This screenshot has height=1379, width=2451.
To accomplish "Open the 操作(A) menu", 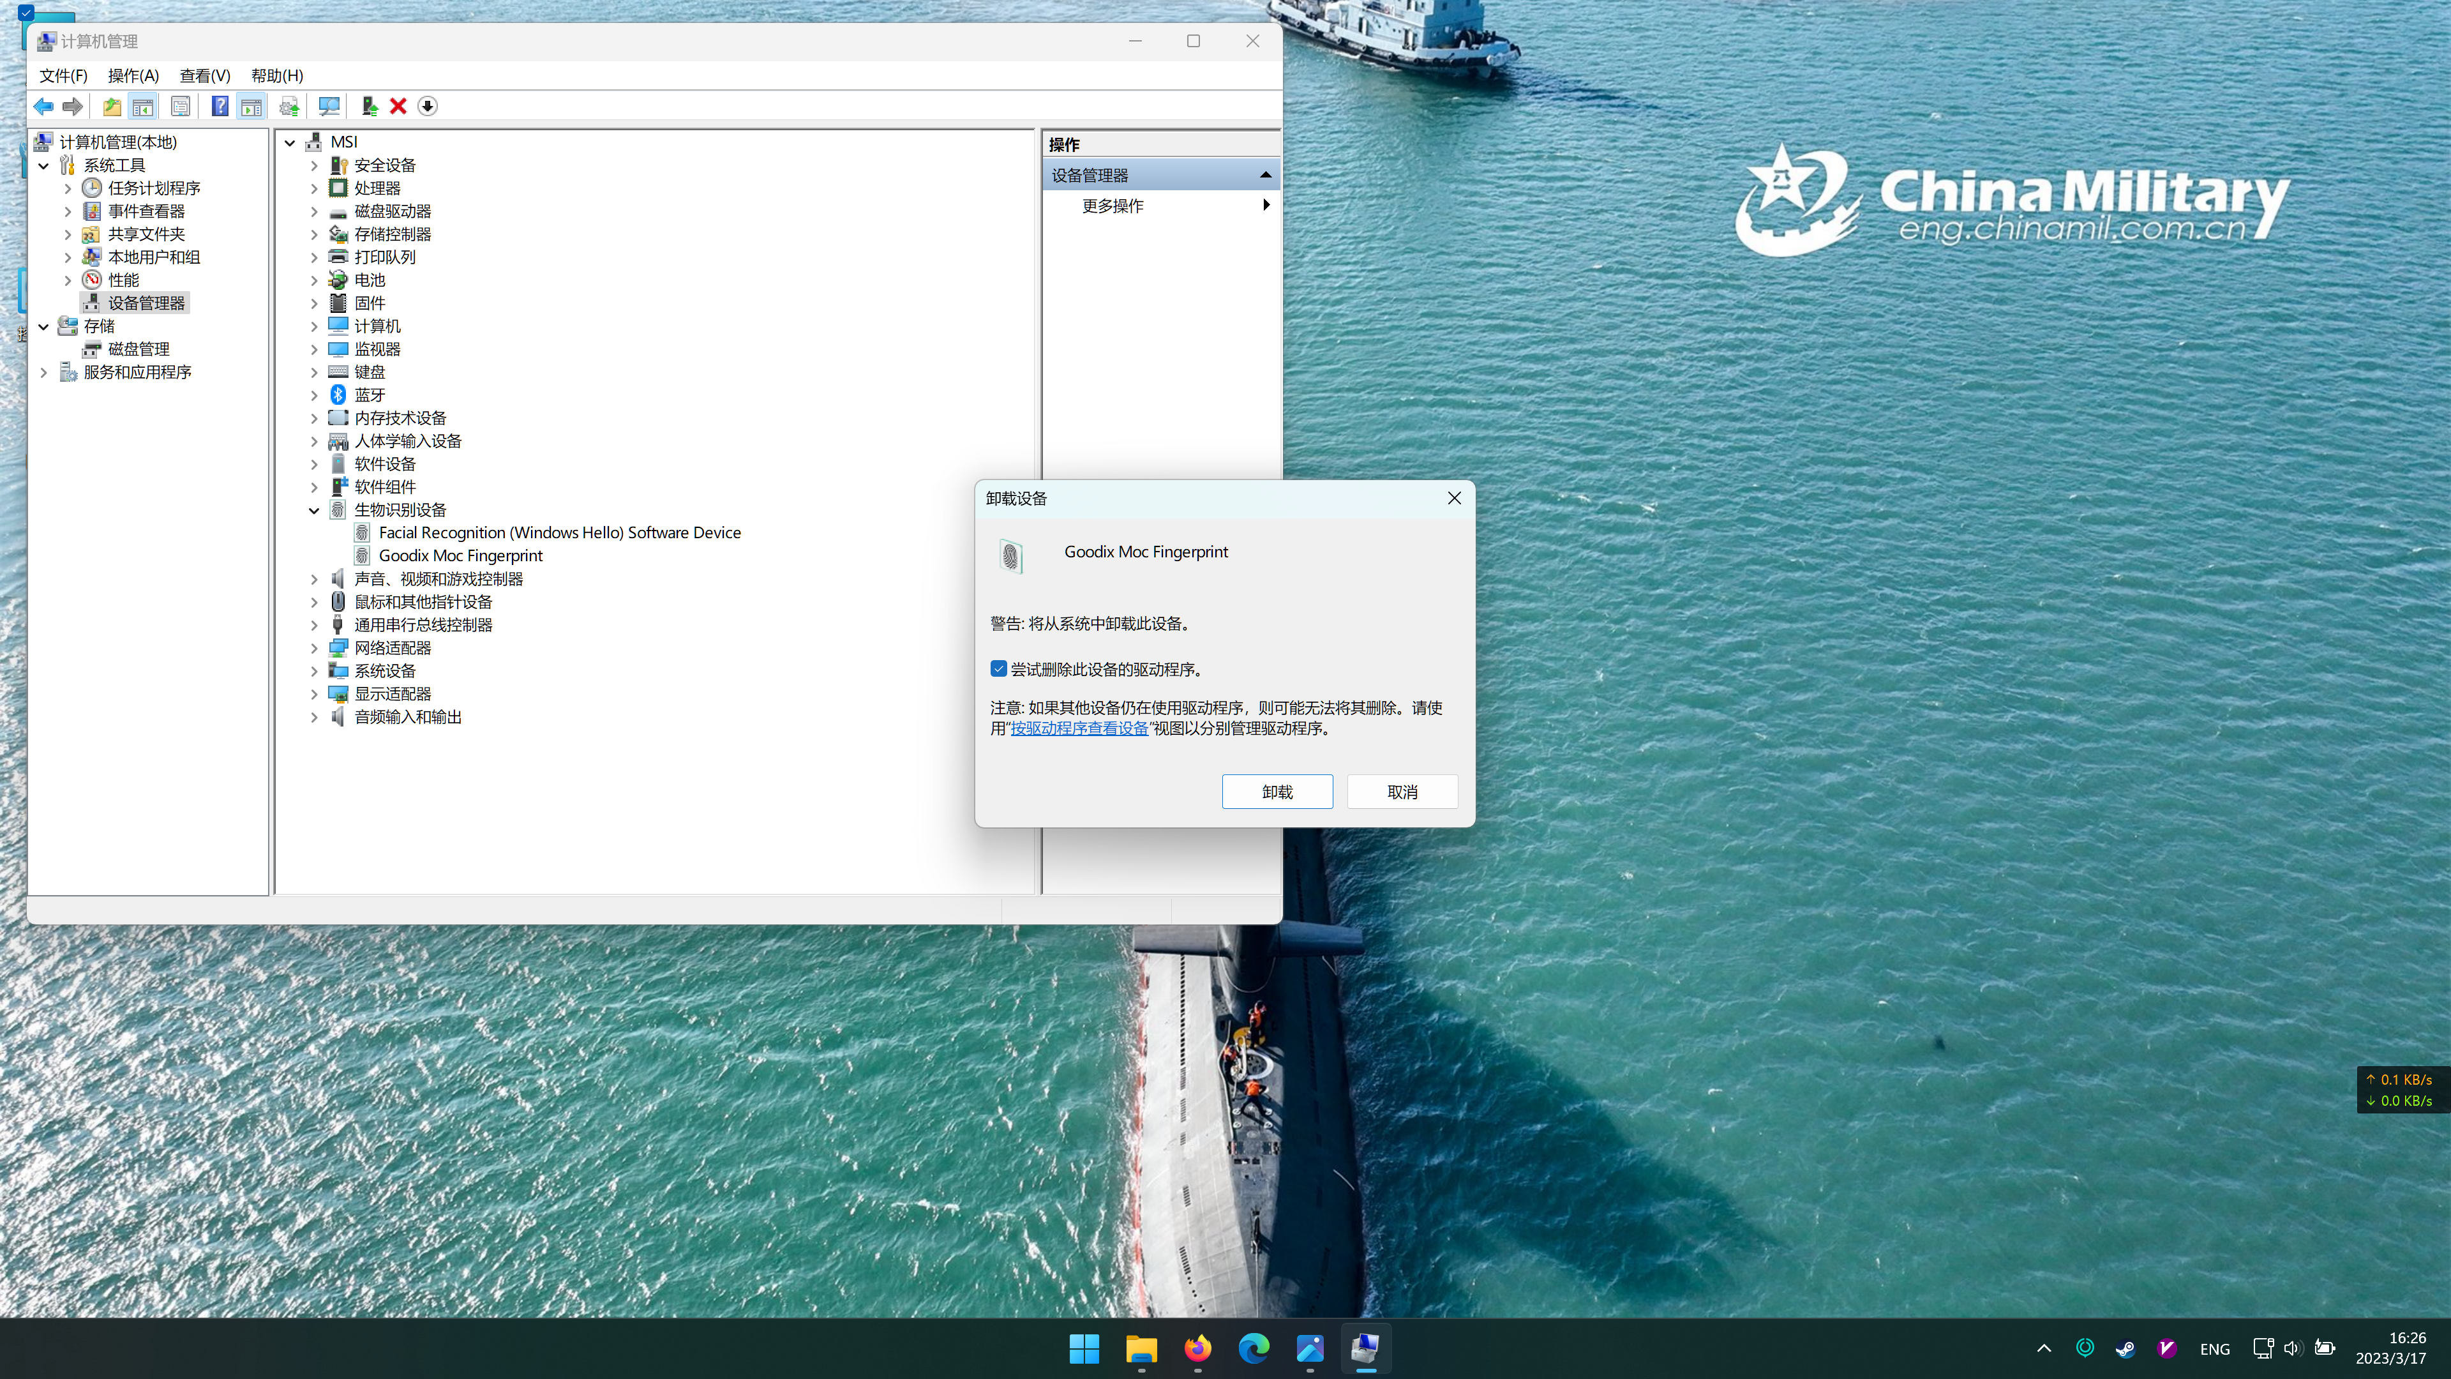I will (x=133, y=75).
